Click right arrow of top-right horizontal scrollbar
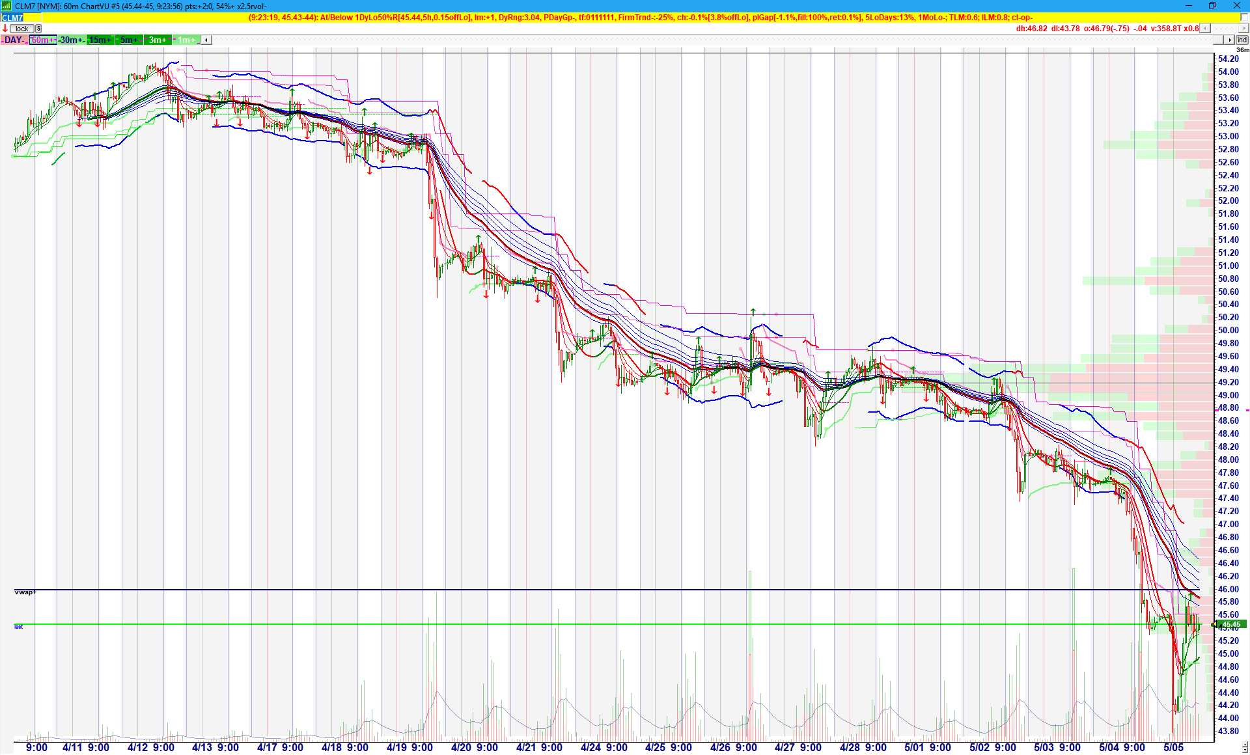 click(x=1244, y=28)
